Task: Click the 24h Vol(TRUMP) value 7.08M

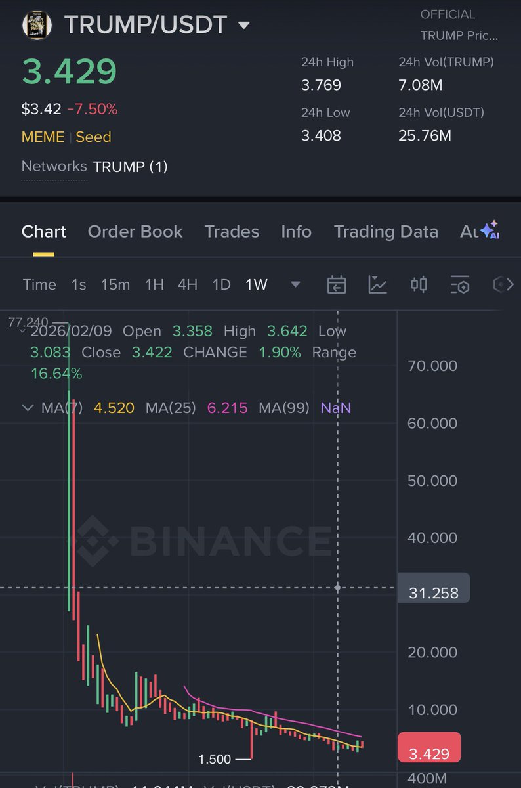Action: click(421, 85)
